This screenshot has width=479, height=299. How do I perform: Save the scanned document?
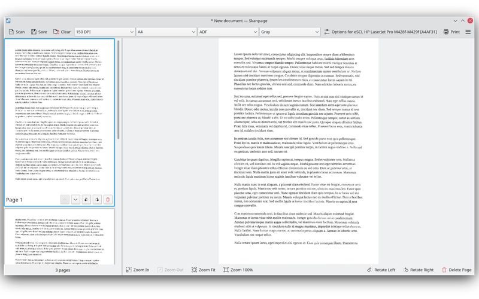point(39,32)
